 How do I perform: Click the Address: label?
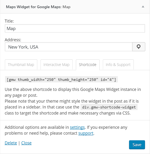pos(13,40)
